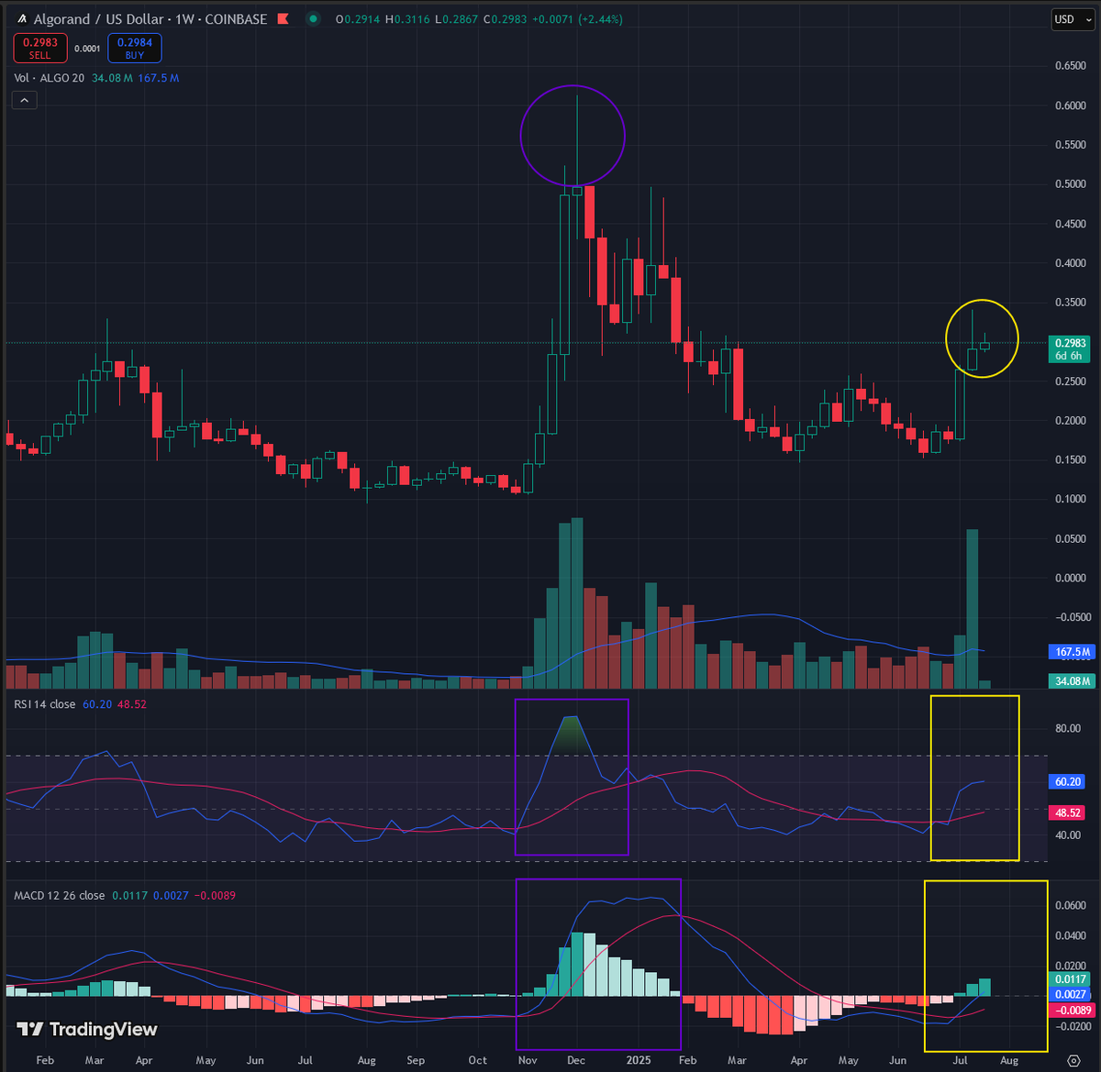Click the Oct label on the time axis
This screenshot has height=1072, width=1101.
click(477, 1060)
